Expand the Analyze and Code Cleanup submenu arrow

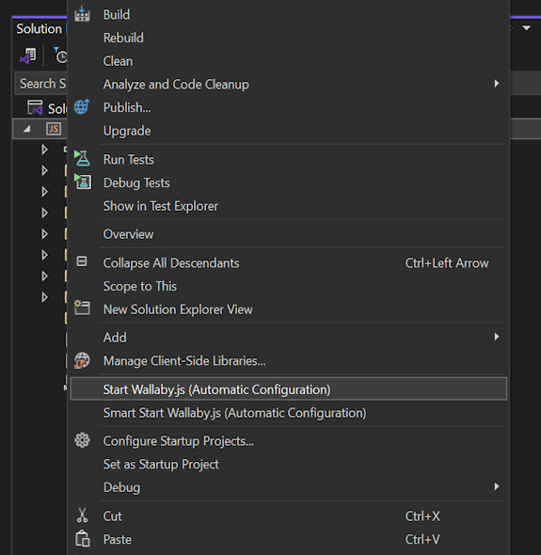tap(497, 84)
